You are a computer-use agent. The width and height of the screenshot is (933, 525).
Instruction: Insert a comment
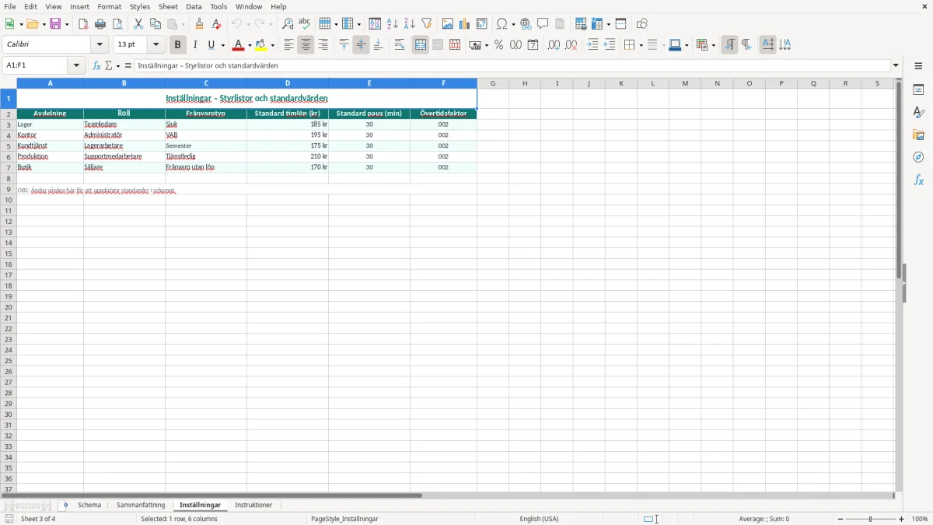543,24
